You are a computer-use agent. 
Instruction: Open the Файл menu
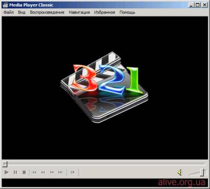tap(8, 13)
